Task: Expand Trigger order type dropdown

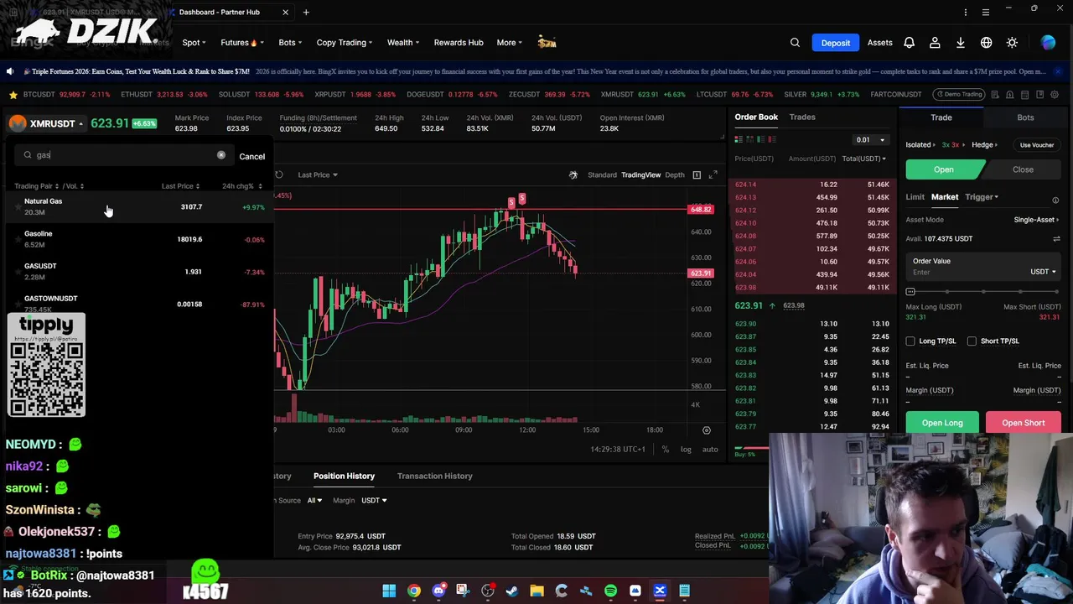Action: (x=982, y=197)
